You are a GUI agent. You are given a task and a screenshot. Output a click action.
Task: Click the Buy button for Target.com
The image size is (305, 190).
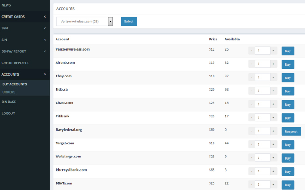[x=288, y=145]
